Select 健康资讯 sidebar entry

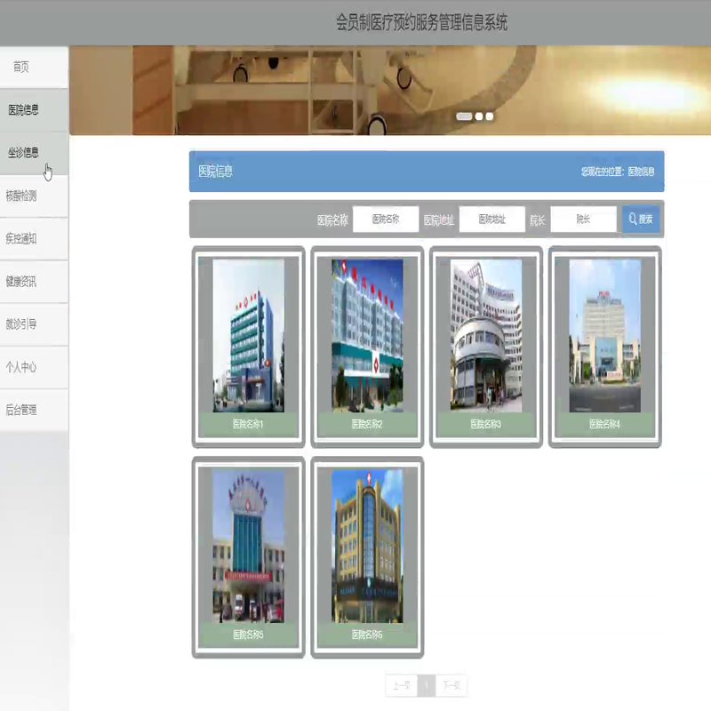pos(34,281)
